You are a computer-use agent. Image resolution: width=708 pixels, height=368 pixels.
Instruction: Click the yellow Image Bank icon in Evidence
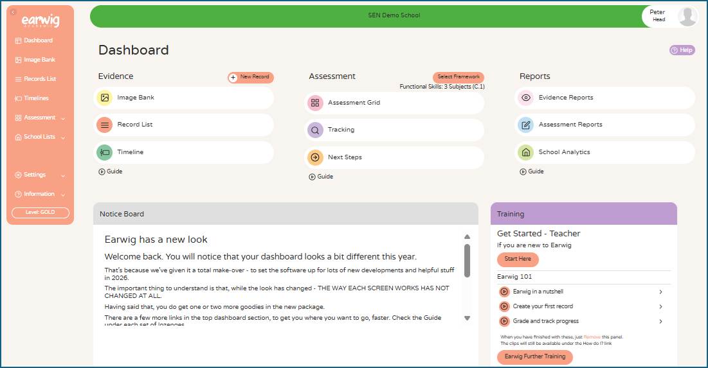point(105,98)
